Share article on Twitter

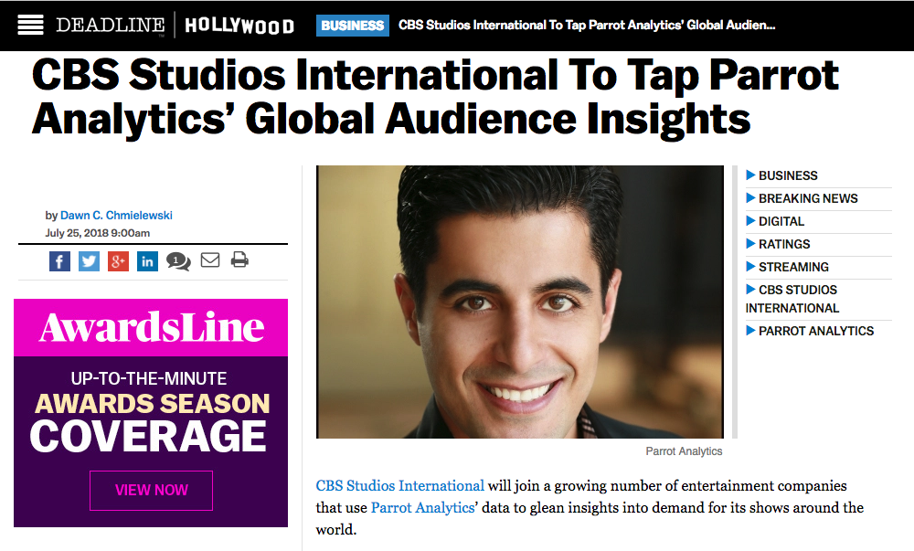89,261
